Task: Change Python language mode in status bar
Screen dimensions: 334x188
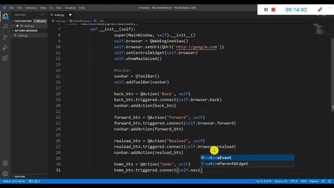Action: pos(314,181)
